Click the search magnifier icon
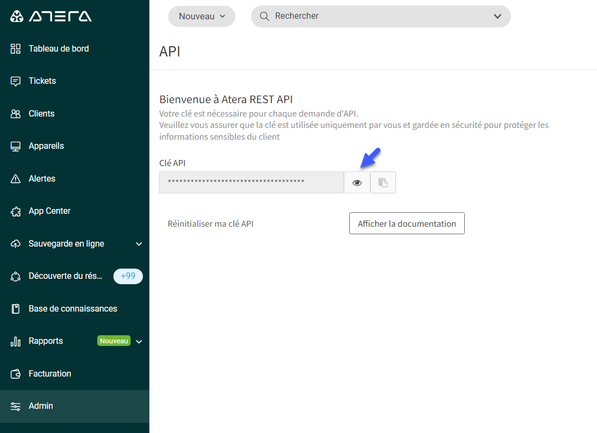This screenshot has height=433, width=597. [264, 16]
